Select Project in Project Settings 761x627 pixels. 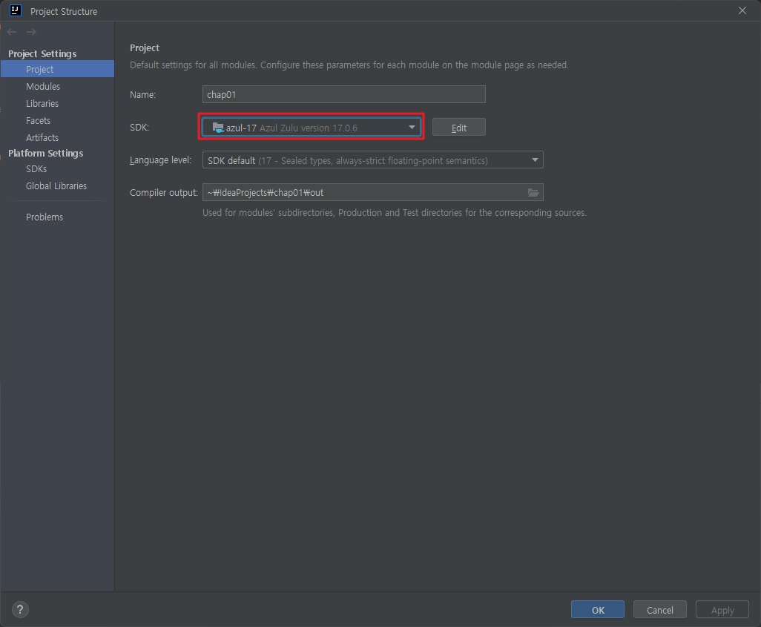click(57, 69)
